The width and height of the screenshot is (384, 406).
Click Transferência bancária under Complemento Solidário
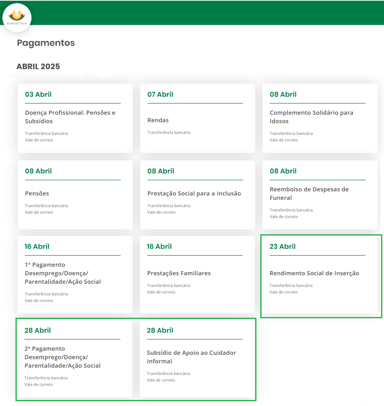point(291,134)
